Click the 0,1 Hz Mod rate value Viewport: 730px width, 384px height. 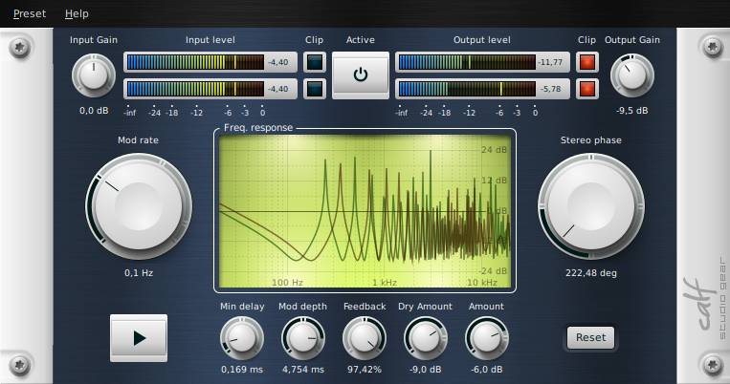(x=139, y=273)
